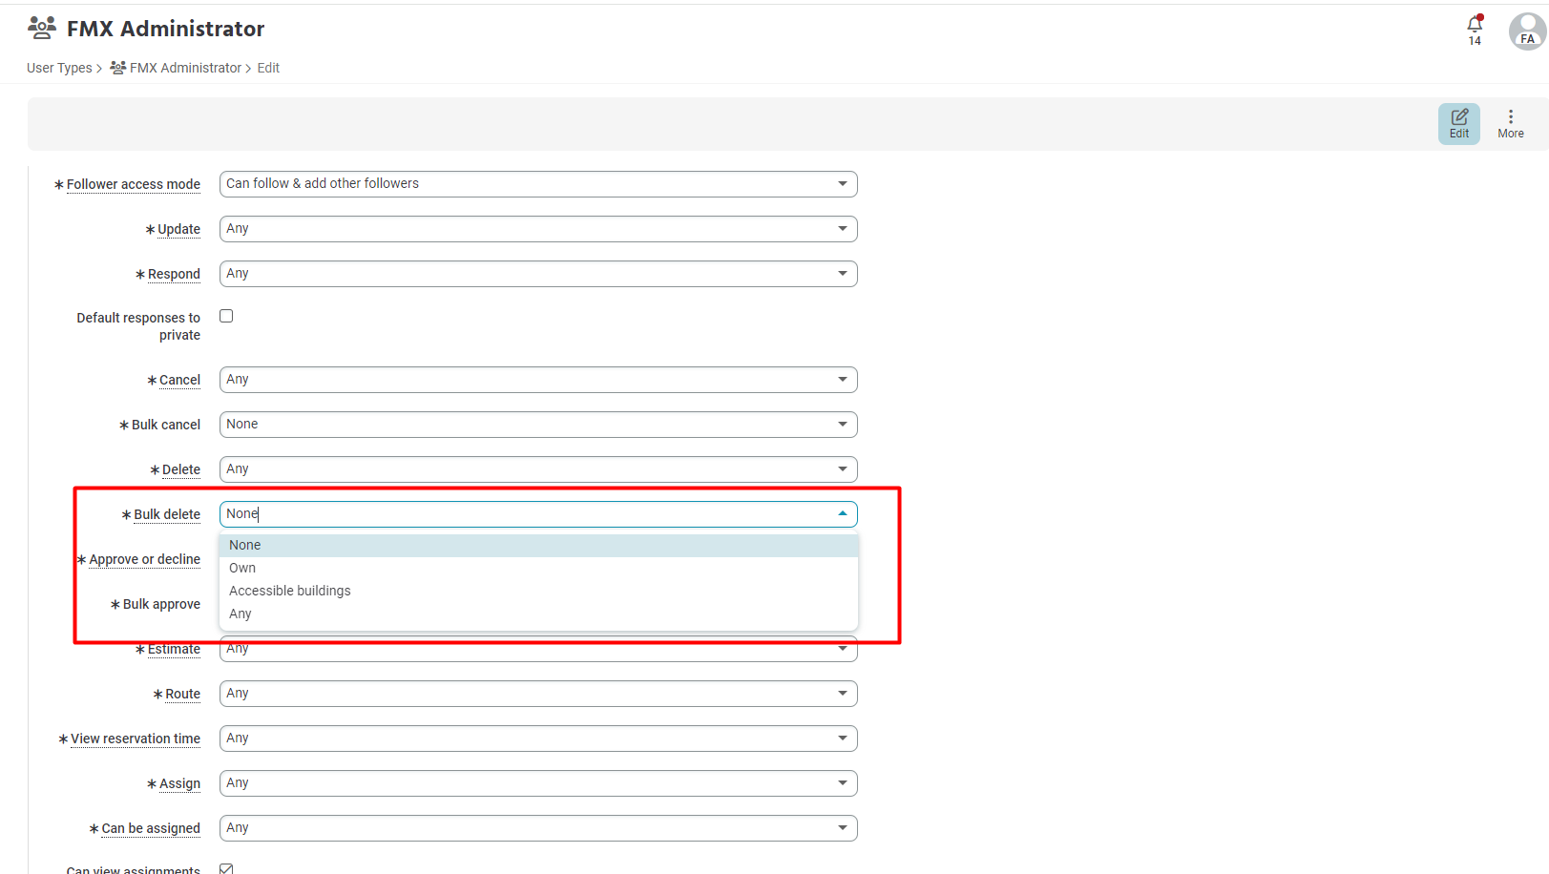Select None in Bulk delete list
Viewport: 1549px width, 874px height.
[x=538, y=545]
